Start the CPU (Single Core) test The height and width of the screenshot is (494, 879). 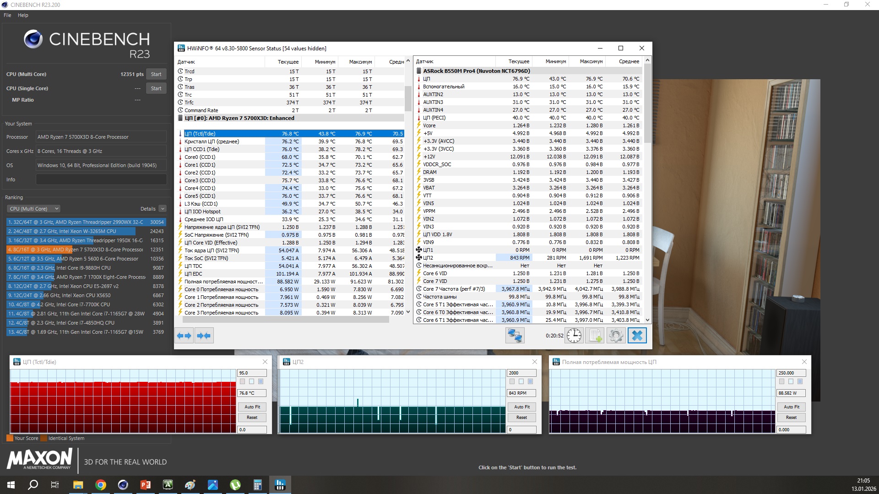coord(156,88)
